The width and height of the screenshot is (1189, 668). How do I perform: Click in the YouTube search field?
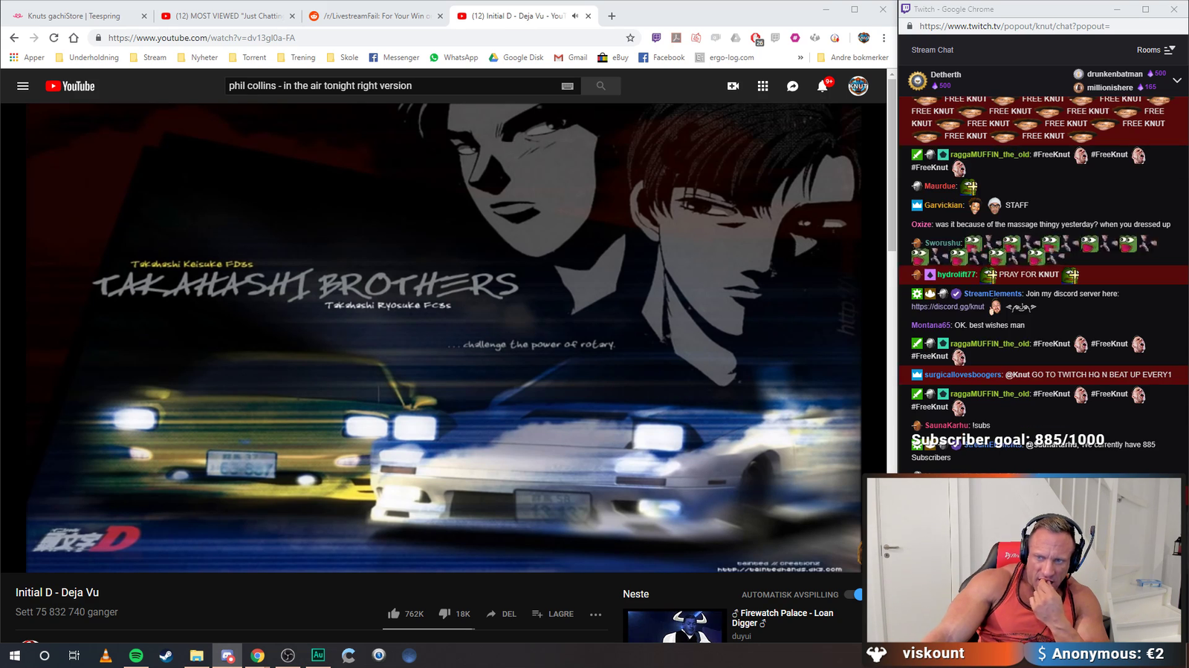pos(392,86)
